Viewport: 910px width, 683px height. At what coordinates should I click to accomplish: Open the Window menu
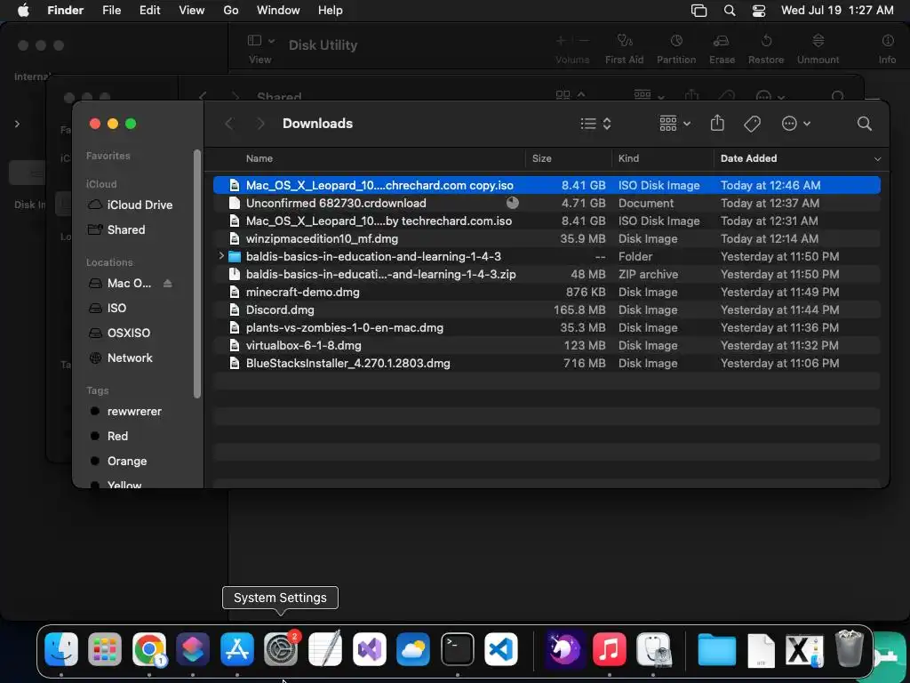278,11
